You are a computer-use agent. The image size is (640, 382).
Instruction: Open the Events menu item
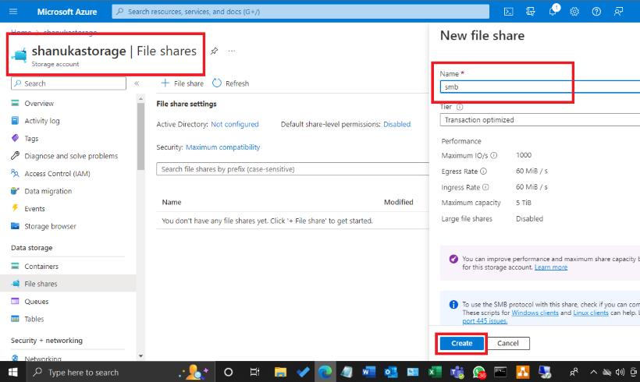point(34,208)
